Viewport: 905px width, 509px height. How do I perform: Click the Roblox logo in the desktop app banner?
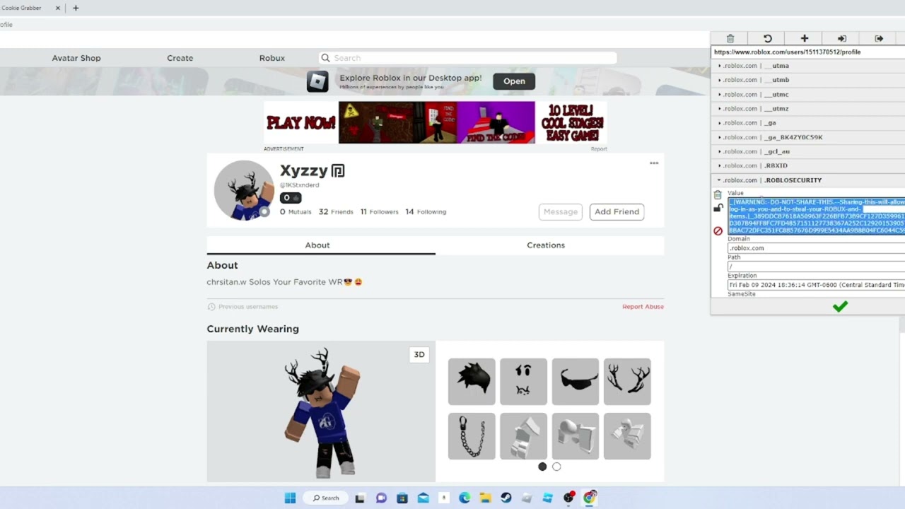click(x=317, y=81)
